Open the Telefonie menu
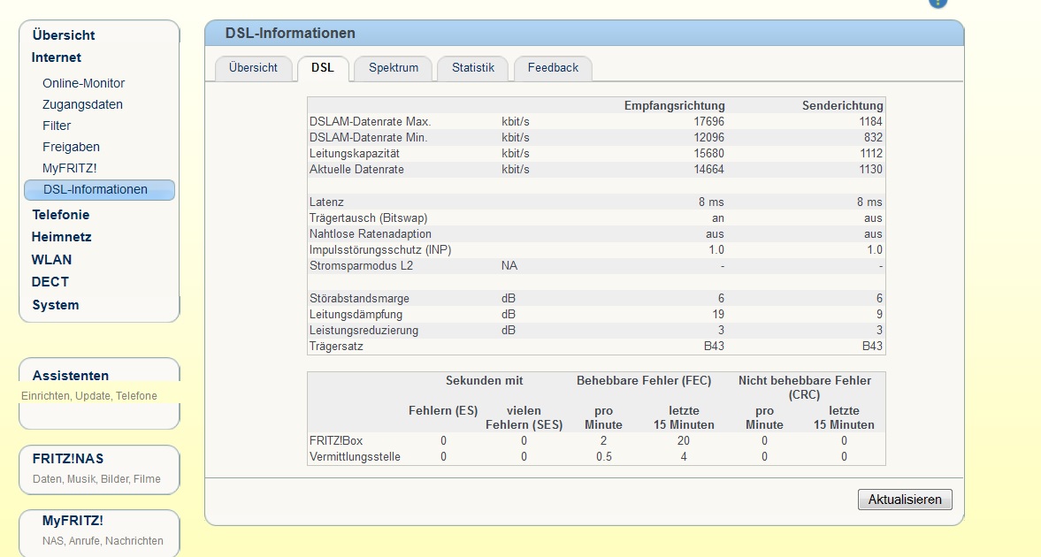Viewport: 1041px width, 557px height. coord(60,215)
